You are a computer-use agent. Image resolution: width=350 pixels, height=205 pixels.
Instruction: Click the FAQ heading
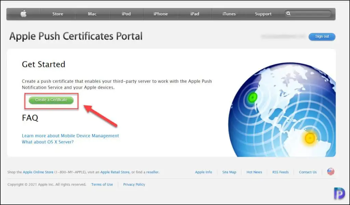[30, 118]
